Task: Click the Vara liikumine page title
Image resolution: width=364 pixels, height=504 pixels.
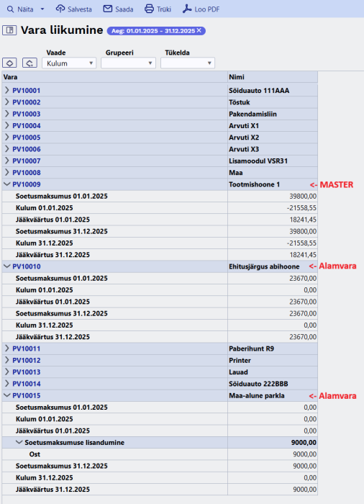Action: pos(62,30)
